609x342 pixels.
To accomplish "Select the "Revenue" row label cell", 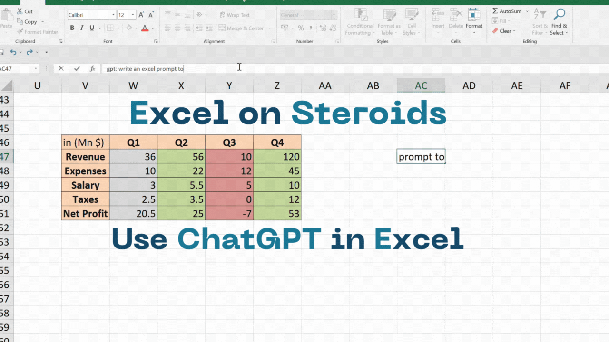I will pos(85,157).
